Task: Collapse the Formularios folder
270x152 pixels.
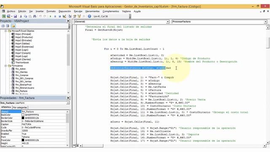Action: coord(5,66)
